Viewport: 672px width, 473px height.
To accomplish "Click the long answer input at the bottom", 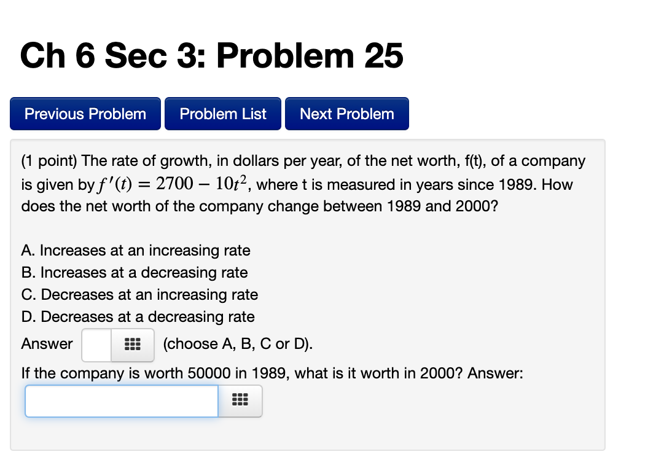I will coord(121,401).
